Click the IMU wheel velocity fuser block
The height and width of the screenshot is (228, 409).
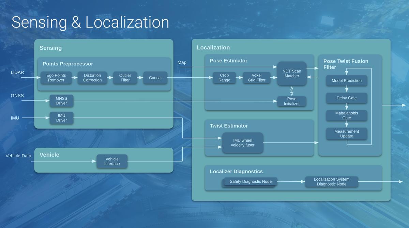coord(243,143)
